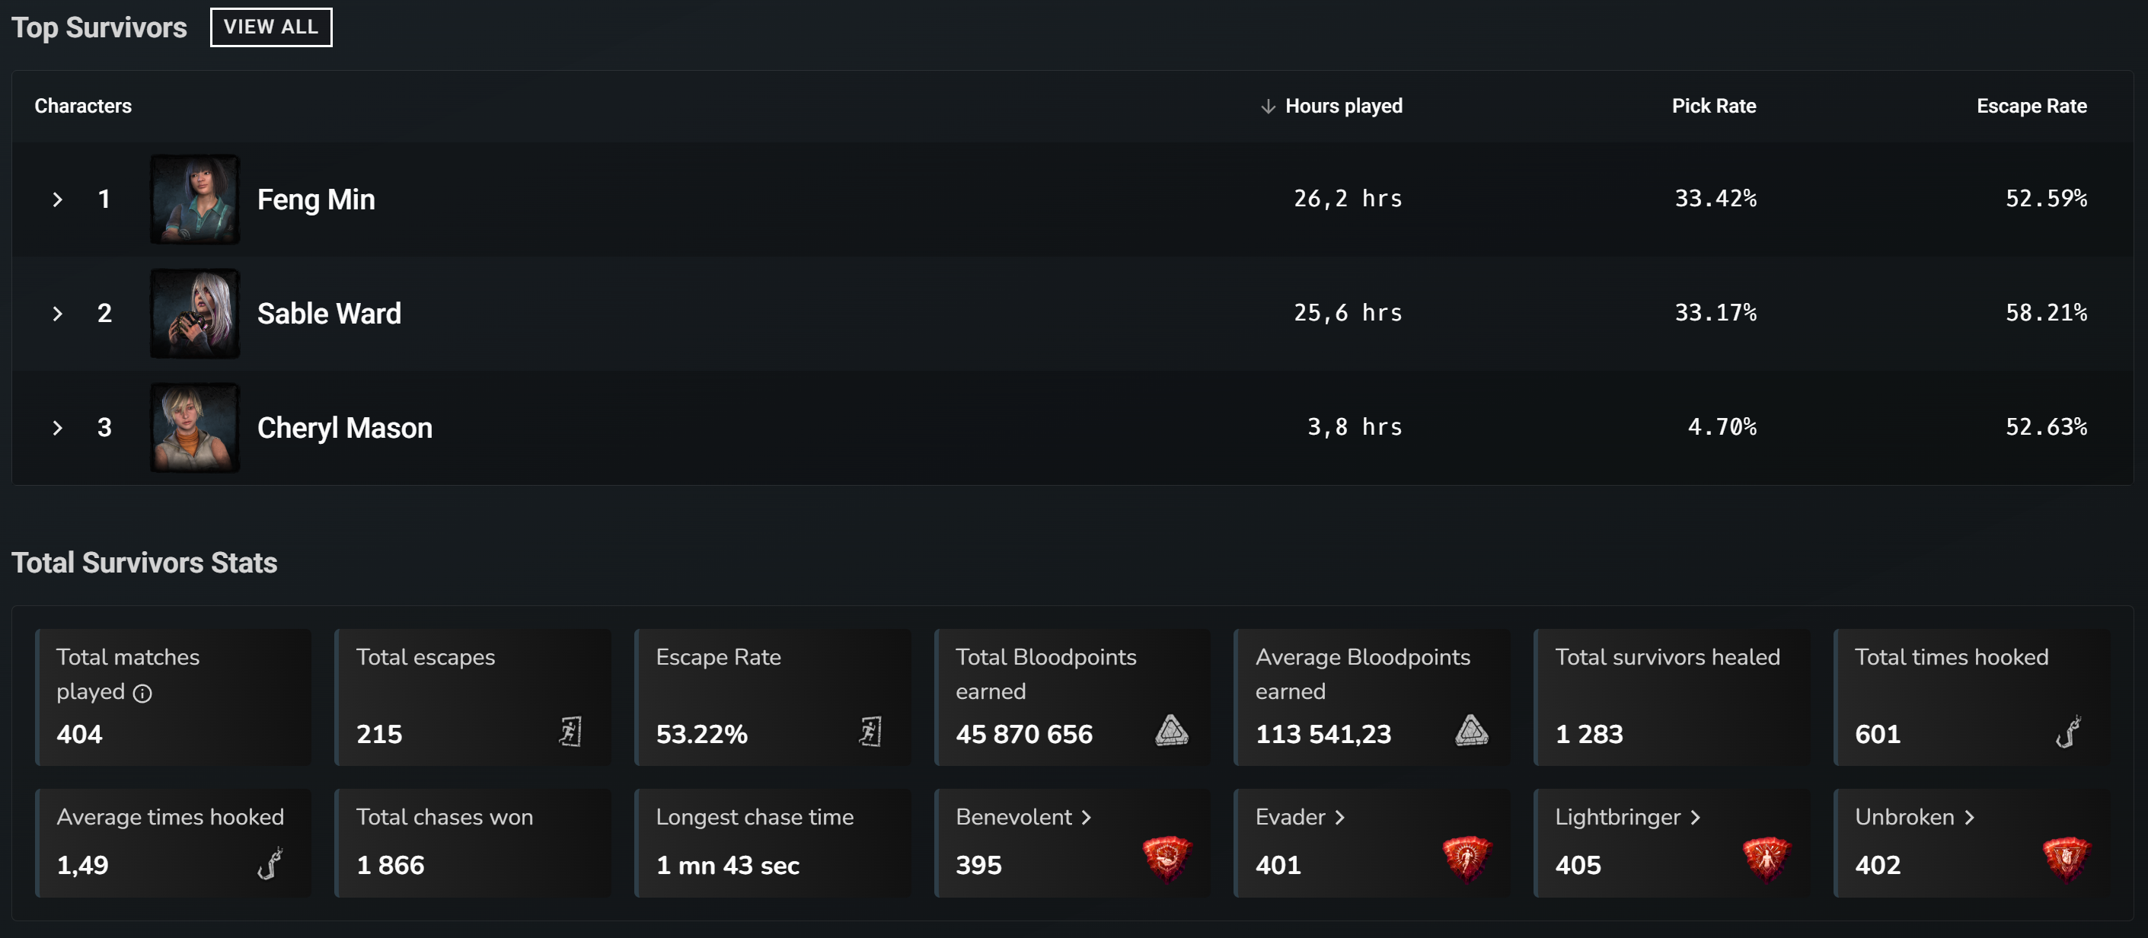Expand the Feng Min row
This screenshot has width=2148, height=938.
click(58, 199)
